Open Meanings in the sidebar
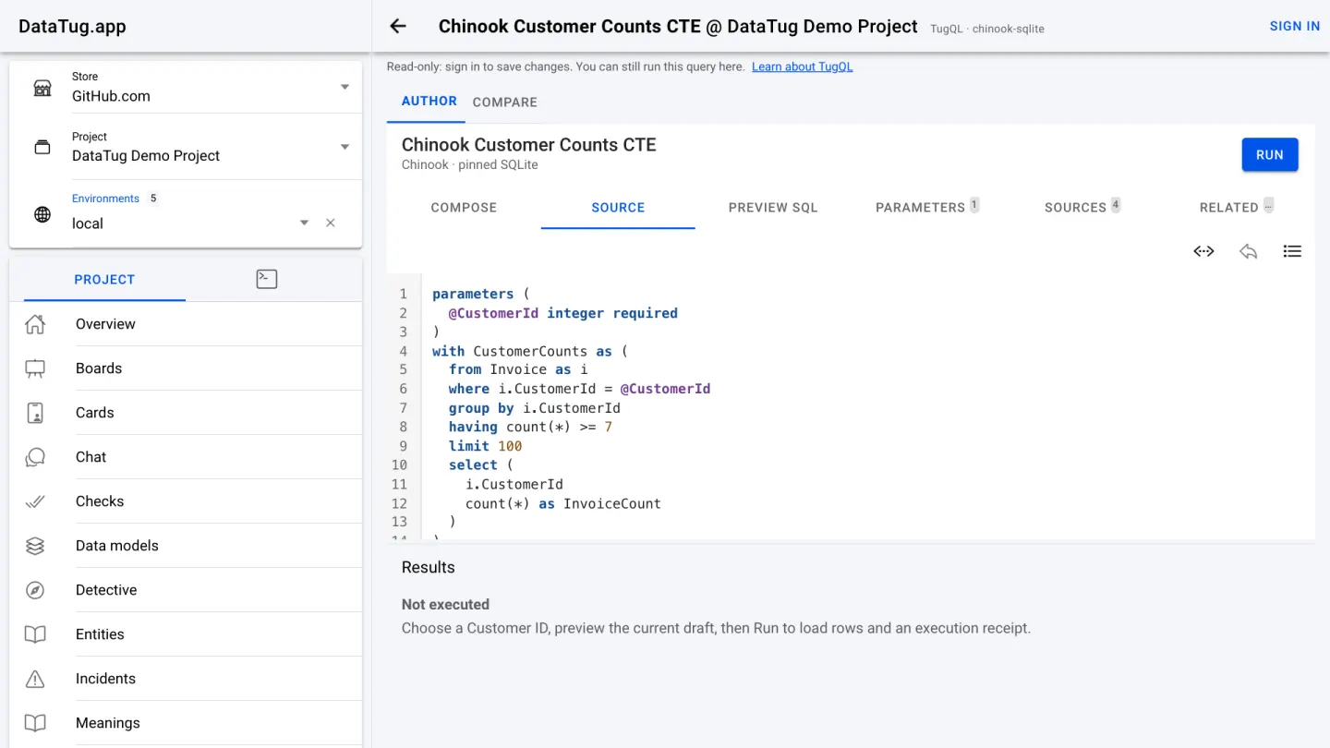Viewport: 1330px width, 748px height. point(186,723)
